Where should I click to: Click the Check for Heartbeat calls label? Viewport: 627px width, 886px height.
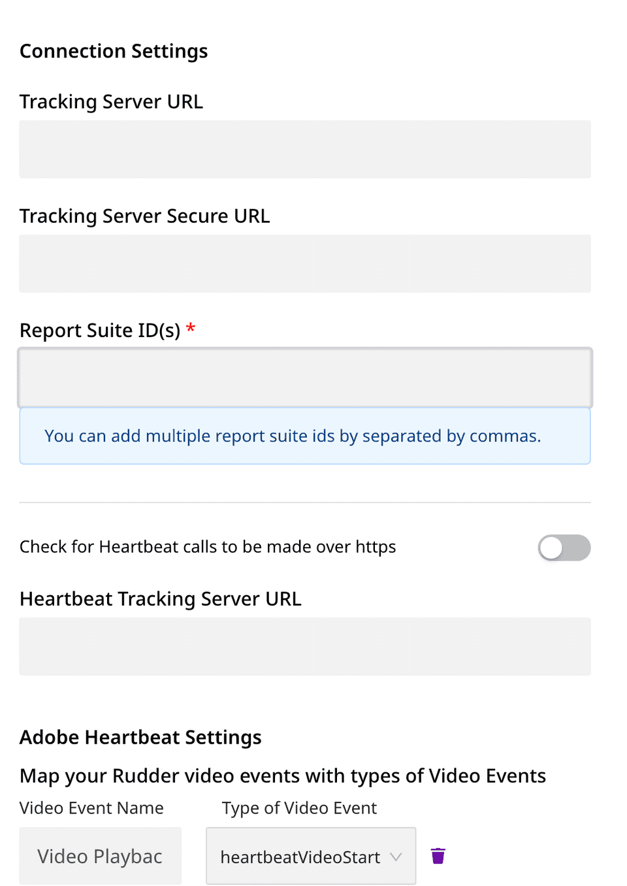click(208, 547)
